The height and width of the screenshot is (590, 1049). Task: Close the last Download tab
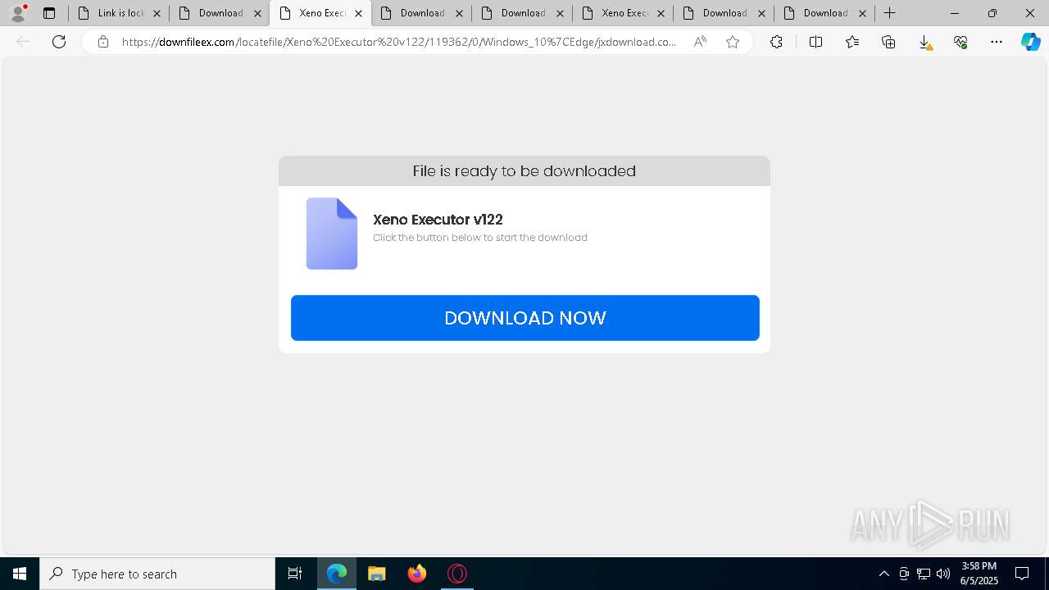click(x=862, y=13)
